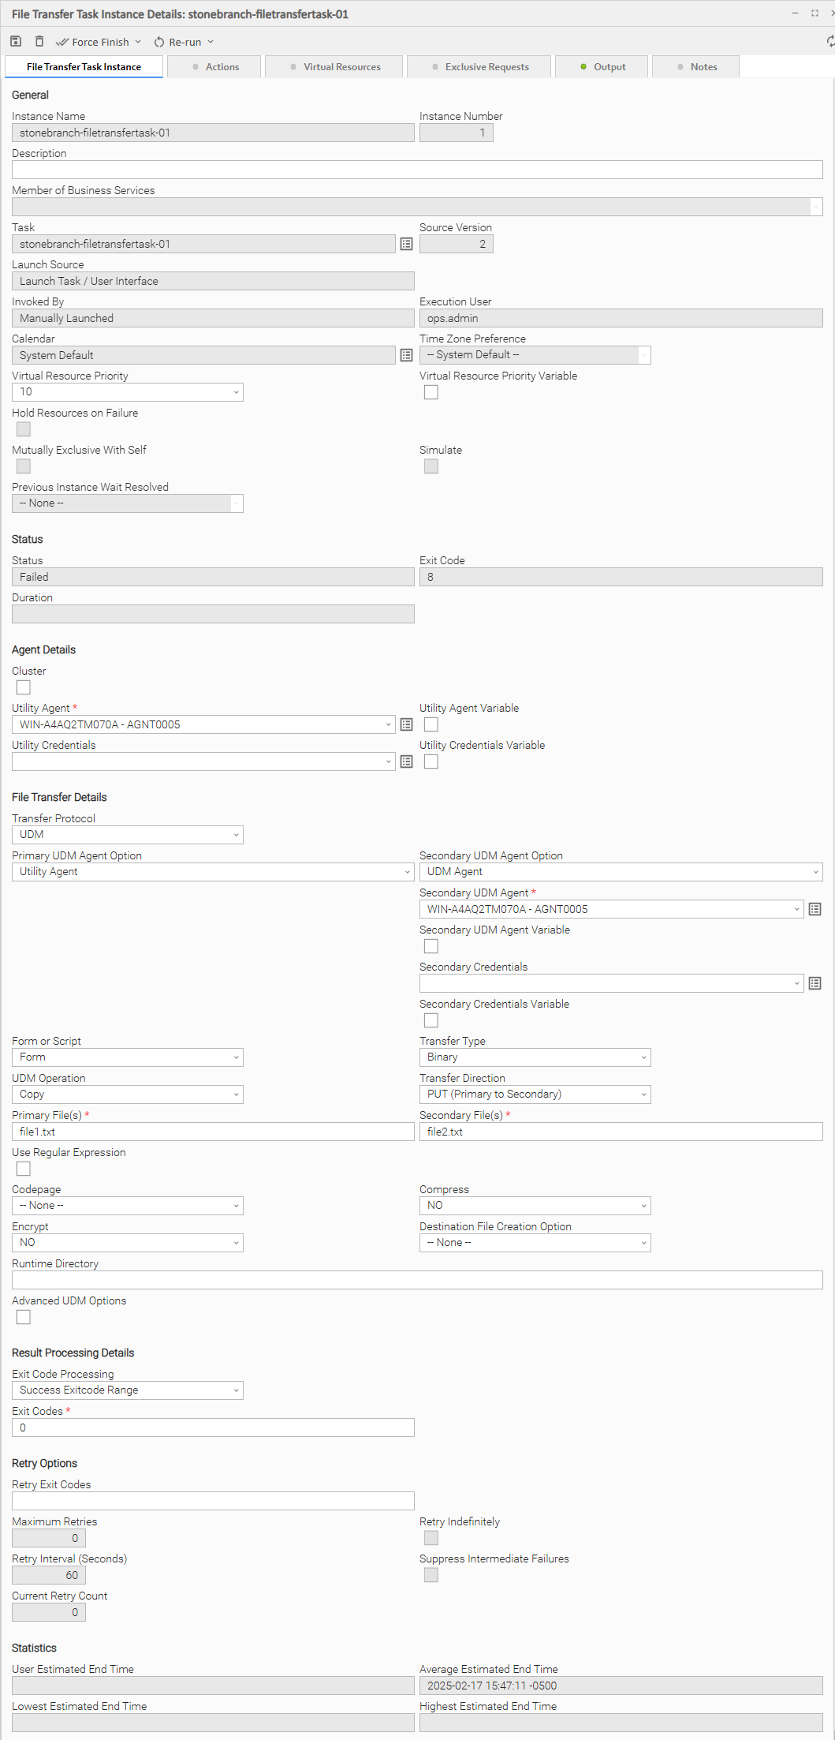Click the refresh icon at top right

pyautogui.click(x=830, y=42)
